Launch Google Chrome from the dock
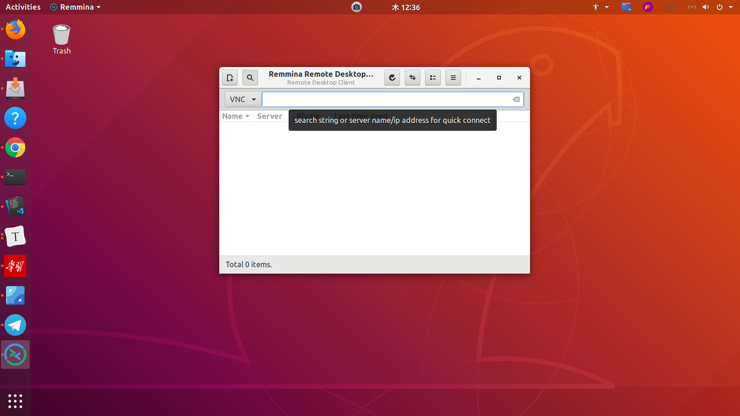The image size is (740, 416). [x=15, y=147]
